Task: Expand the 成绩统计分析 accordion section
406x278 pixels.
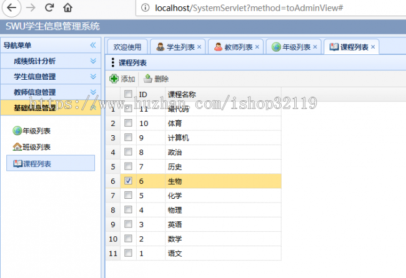Action: [x=51, y=61]
